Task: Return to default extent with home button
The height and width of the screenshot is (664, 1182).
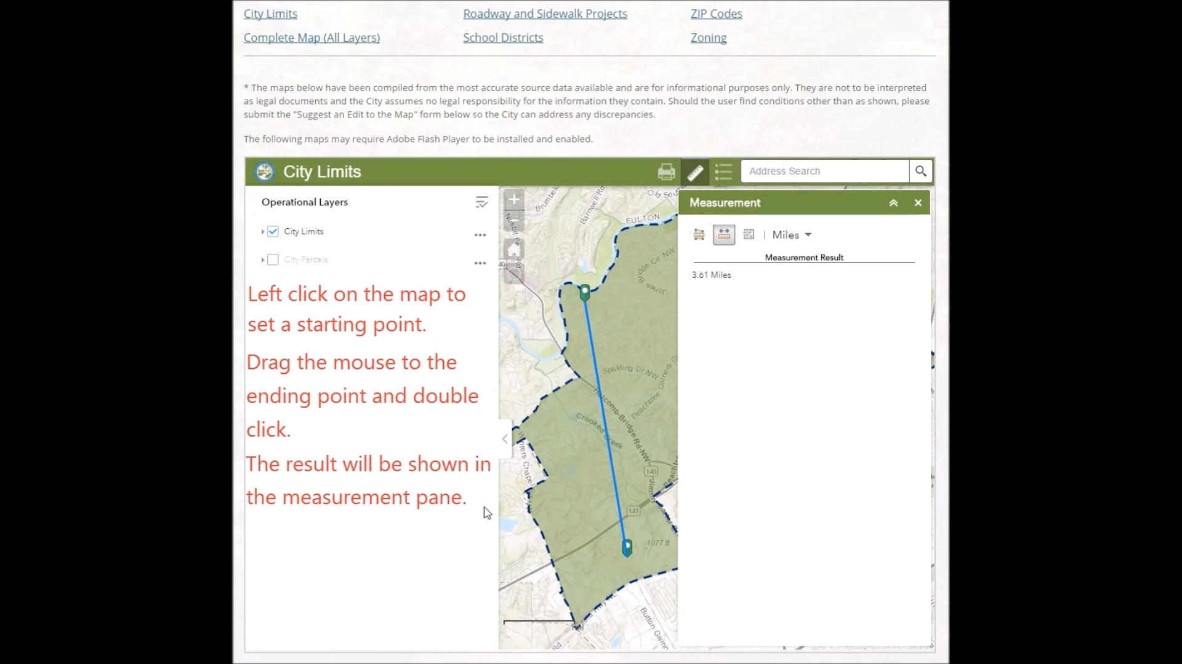Action: (x=514, y=248)
